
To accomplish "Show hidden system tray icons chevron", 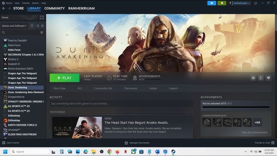I will tap(246, 152).
